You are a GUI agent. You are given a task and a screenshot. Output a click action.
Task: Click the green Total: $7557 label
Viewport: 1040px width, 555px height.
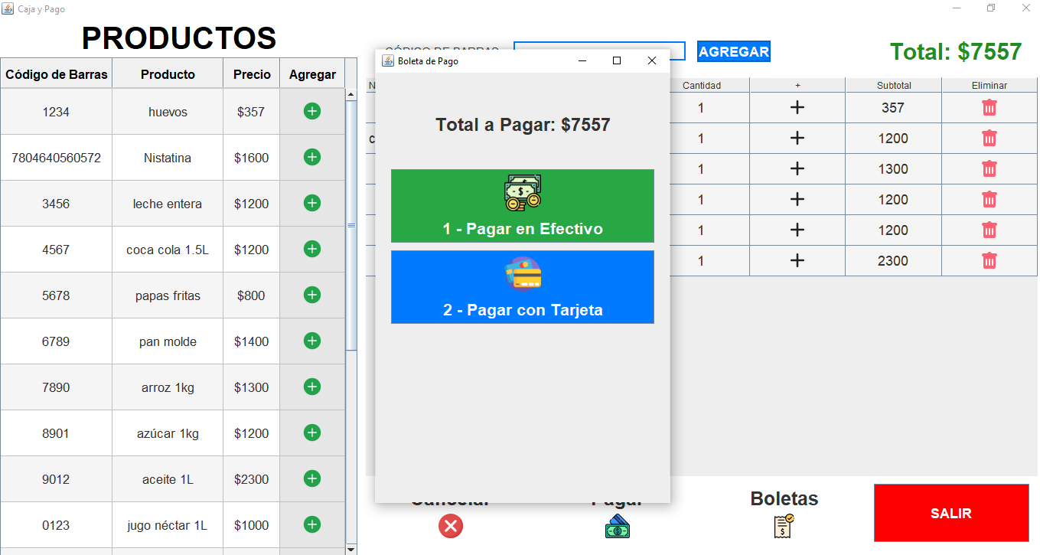pos(956,51)
